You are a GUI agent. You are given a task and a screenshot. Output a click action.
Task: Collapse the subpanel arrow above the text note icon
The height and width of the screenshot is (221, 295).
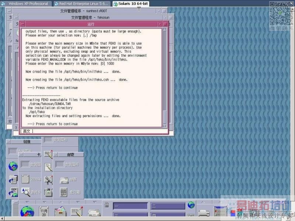pyautogui.click(x=77, y=202)
